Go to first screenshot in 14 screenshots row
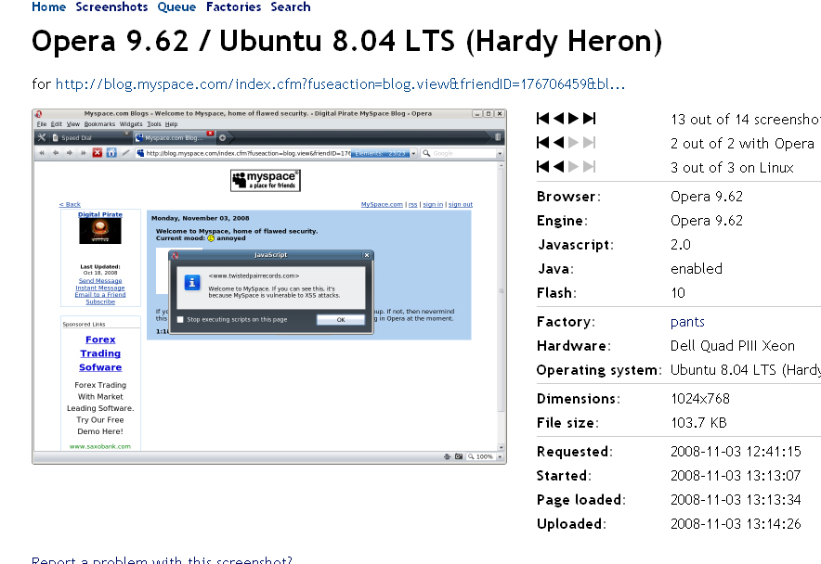 pyautogui.click(x=543, y=119)
